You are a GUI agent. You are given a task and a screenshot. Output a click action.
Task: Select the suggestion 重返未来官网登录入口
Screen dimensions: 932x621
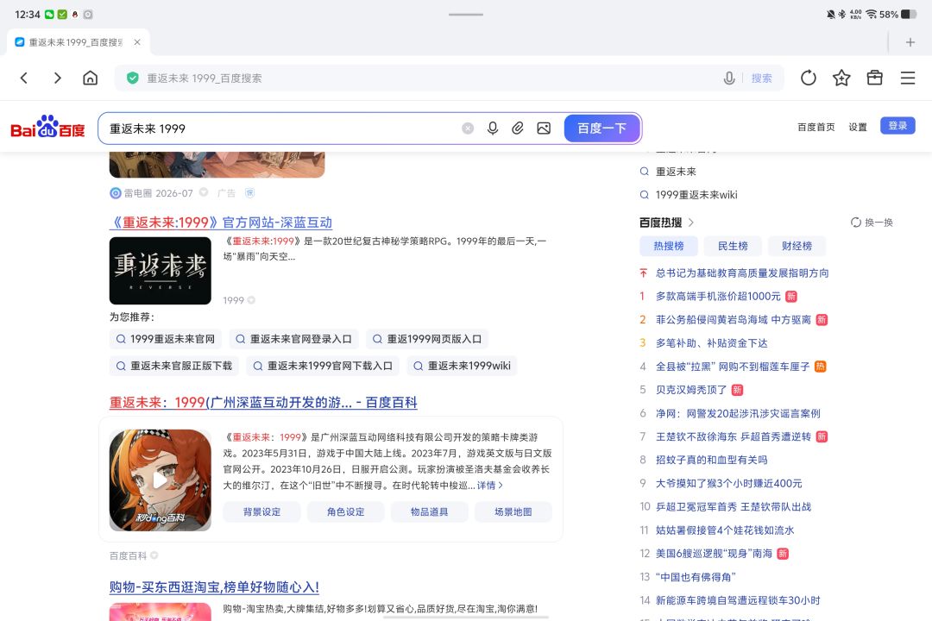click(x=293, y=339)
